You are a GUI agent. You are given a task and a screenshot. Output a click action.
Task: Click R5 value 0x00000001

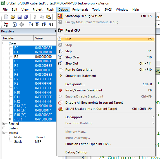[x=43, y=70]
